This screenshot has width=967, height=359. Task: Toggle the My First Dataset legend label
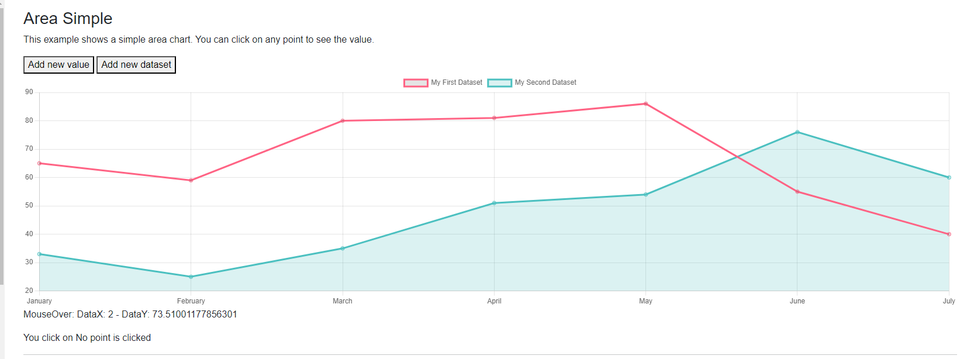pos(457,82)
